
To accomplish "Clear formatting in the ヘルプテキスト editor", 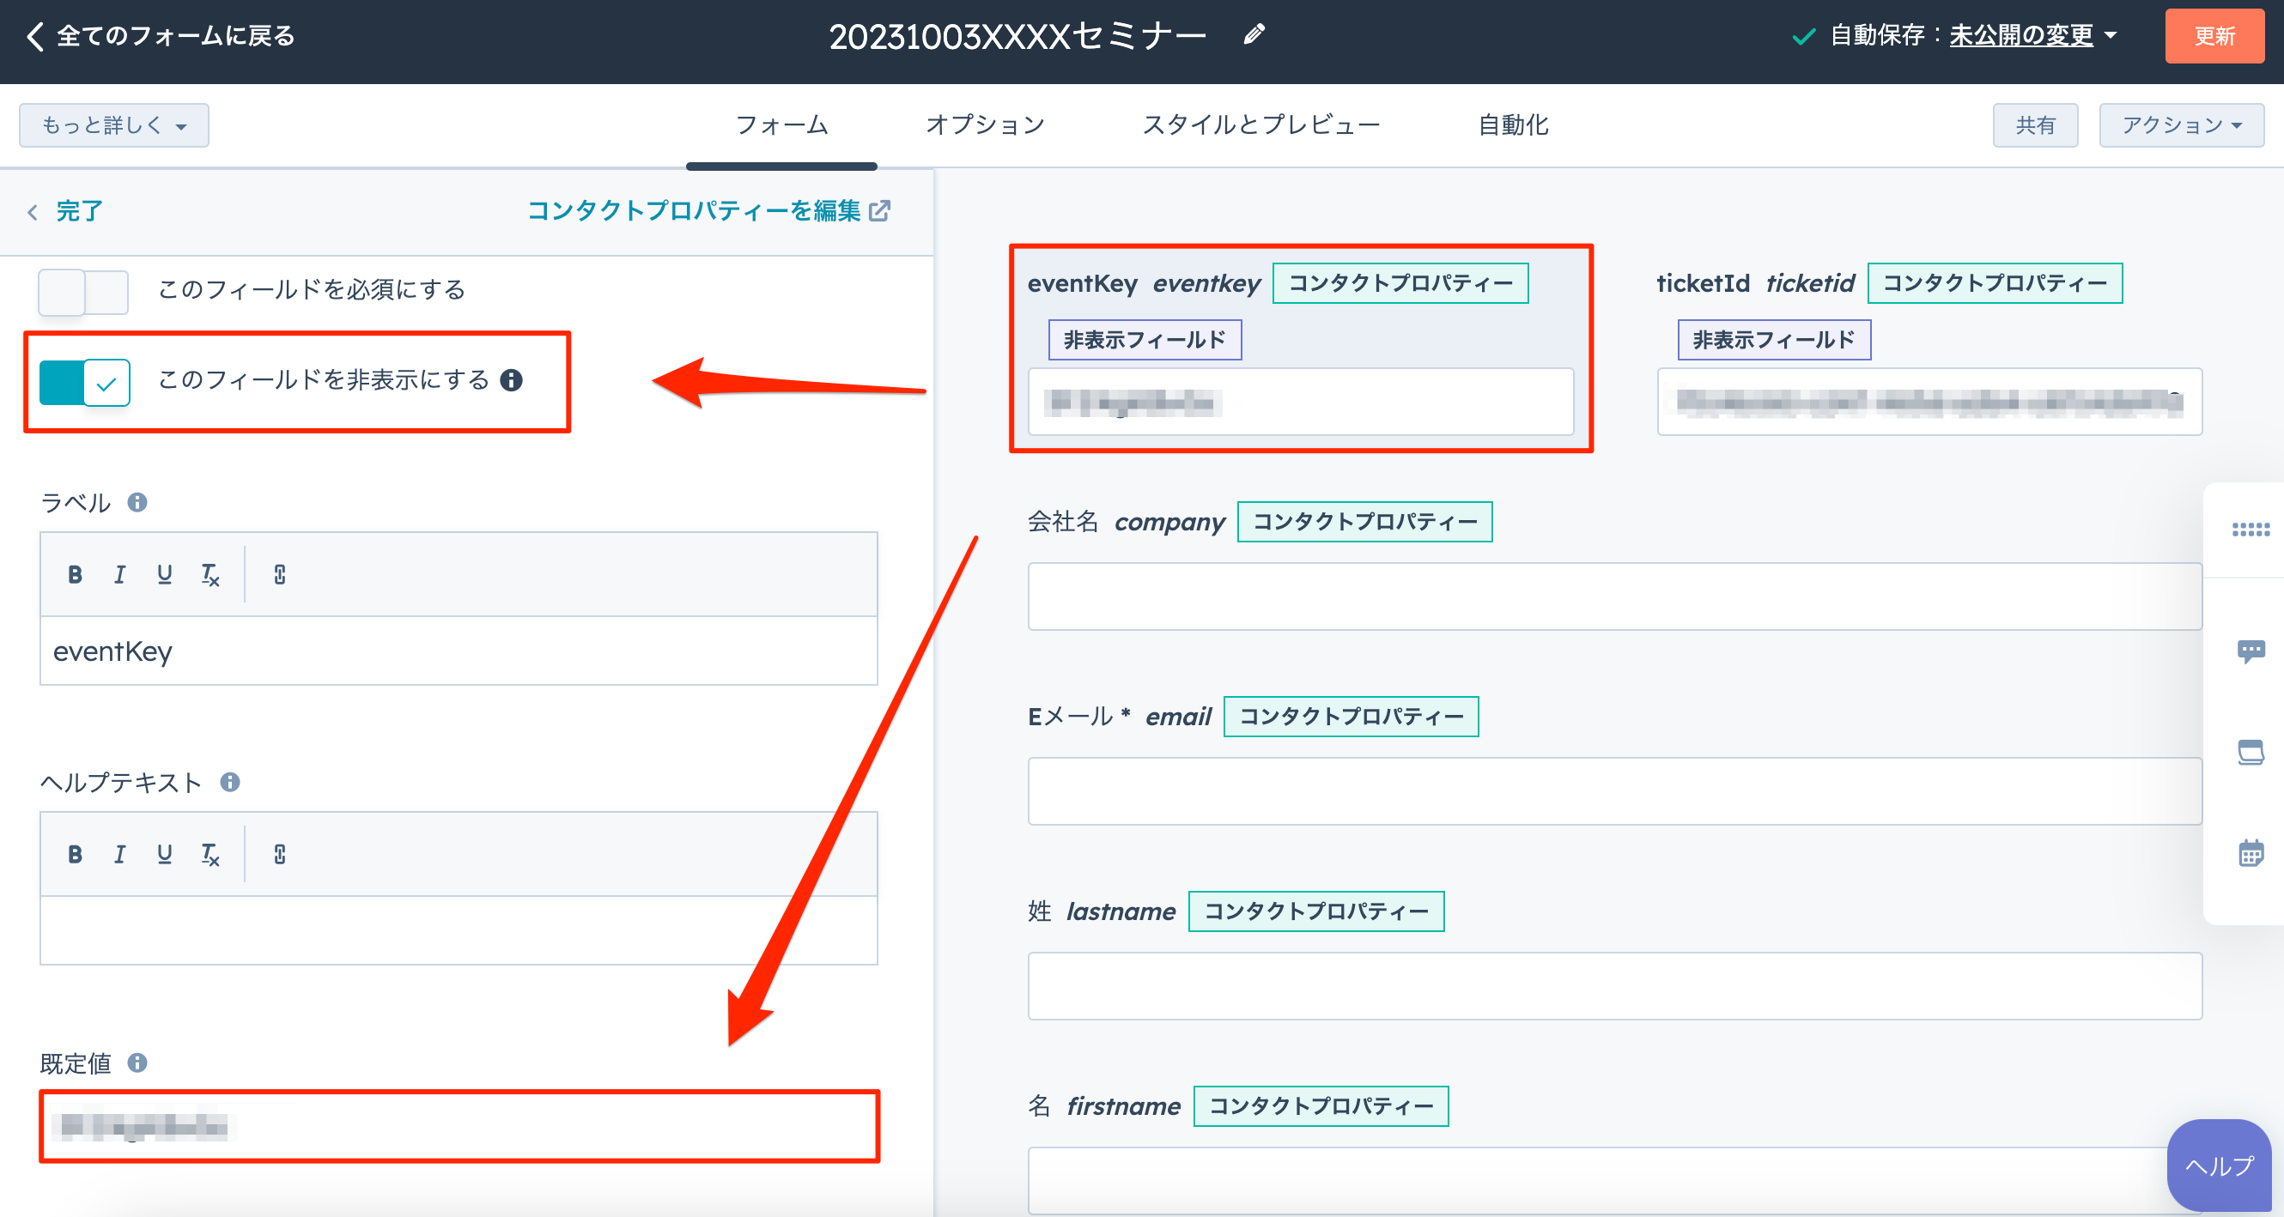I will coord(210,854).
